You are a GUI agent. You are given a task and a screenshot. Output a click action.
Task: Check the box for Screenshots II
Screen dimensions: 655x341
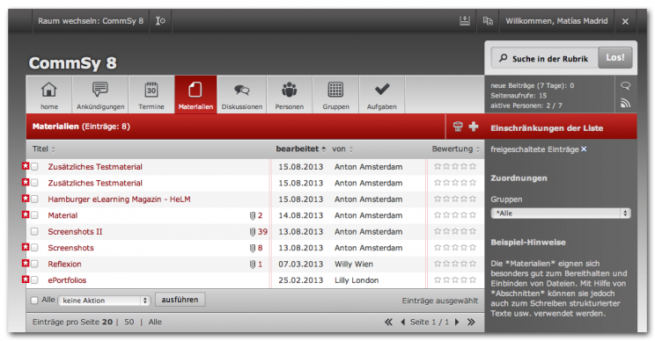click(34, 231)
